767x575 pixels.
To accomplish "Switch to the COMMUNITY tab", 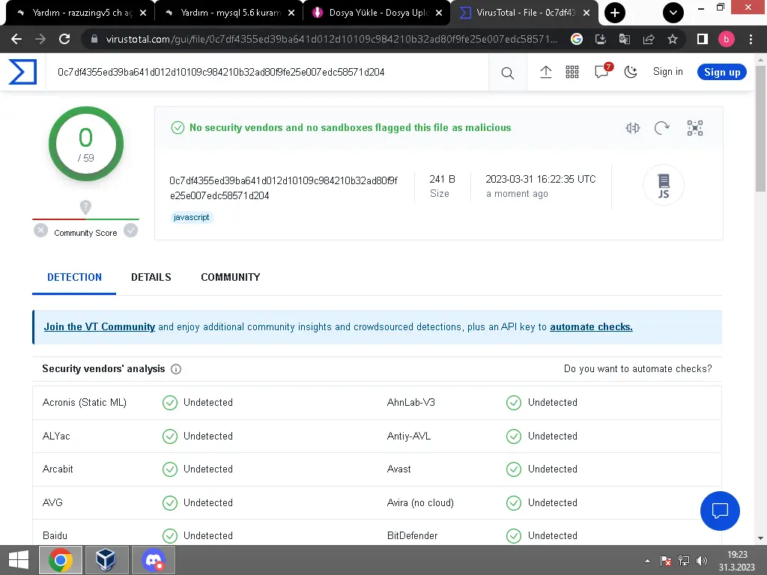I will tap(230, 277).
